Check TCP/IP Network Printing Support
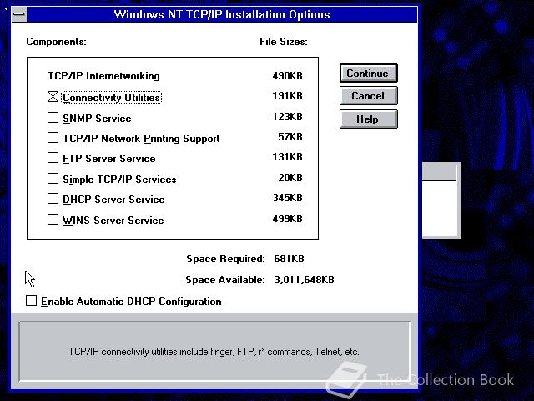Screen dimensions: 534x401 53,138
